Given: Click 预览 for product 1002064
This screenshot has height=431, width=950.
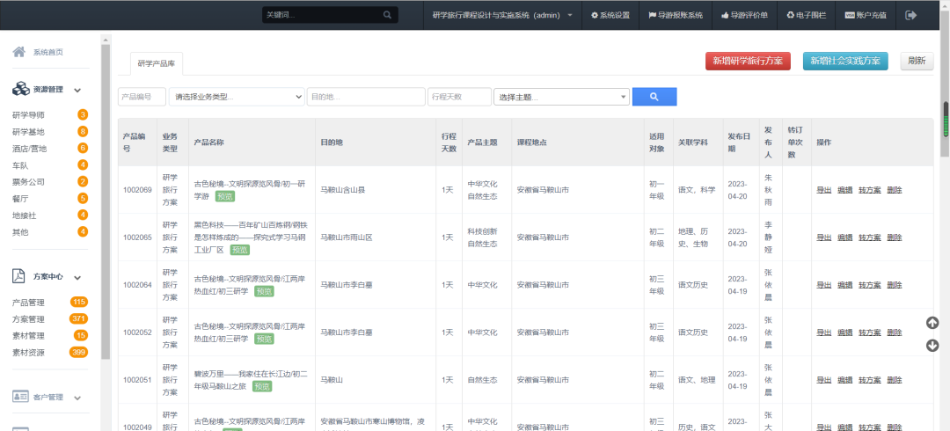Looking at the screenshot, I should click(x=264, y=291).
